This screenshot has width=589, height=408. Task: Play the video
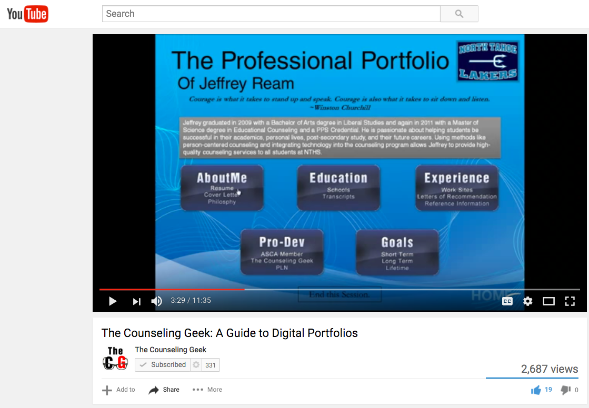[x=112, y=301]
